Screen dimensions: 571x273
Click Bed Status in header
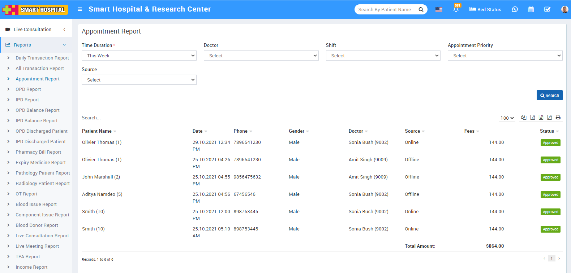click(x=485, y=9)
